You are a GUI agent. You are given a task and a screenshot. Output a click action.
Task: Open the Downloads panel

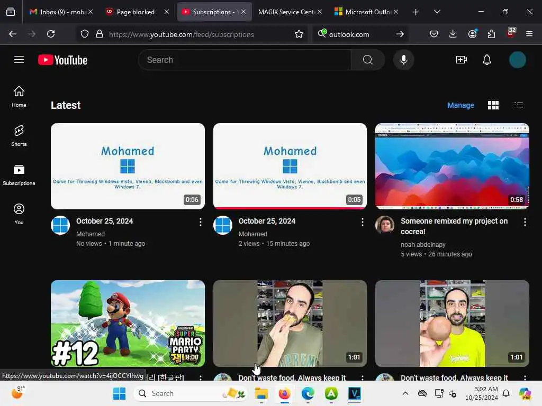coord(453,34)
